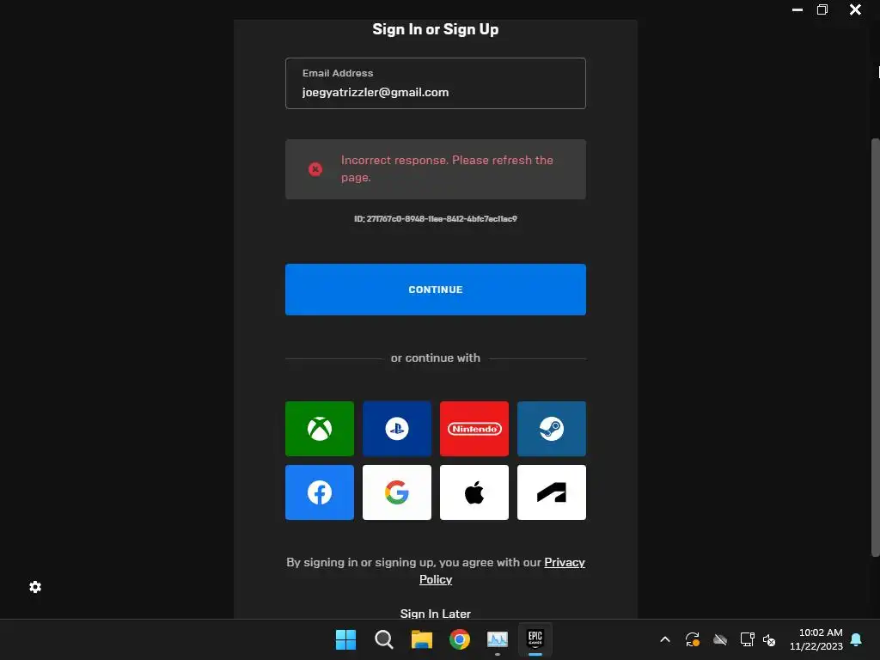Sign in with PlayStation Network
Image resolution: width=880 pixels, height=660 pixels.
pos(397,429)
